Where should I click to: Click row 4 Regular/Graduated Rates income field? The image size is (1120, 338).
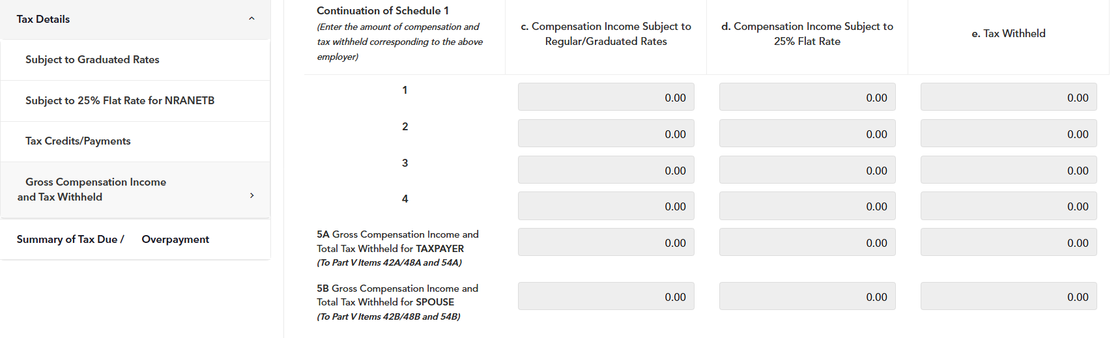(x=606, y=206)
